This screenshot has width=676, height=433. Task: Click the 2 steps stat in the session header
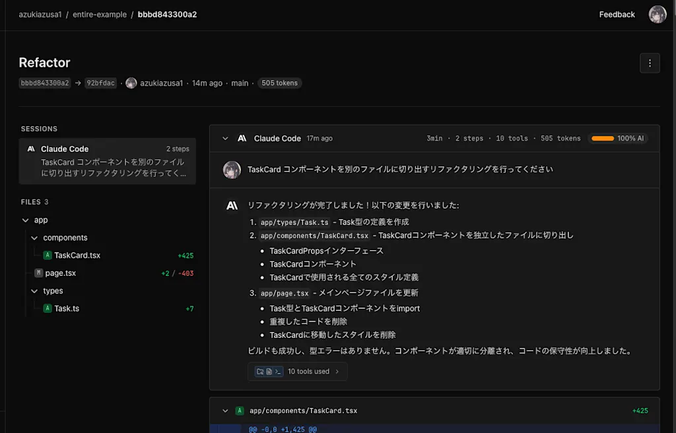469,139
